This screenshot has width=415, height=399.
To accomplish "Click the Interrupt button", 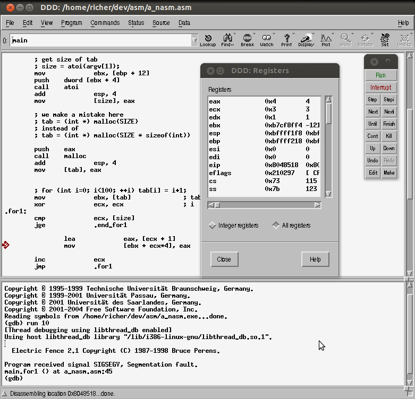I will 381,88.
